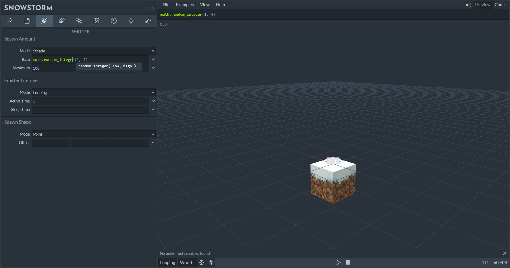This screenshot has width=510, height=268.
Task: Select the random_integer autocomplete suggestion
Action: [x=109, y=66]
